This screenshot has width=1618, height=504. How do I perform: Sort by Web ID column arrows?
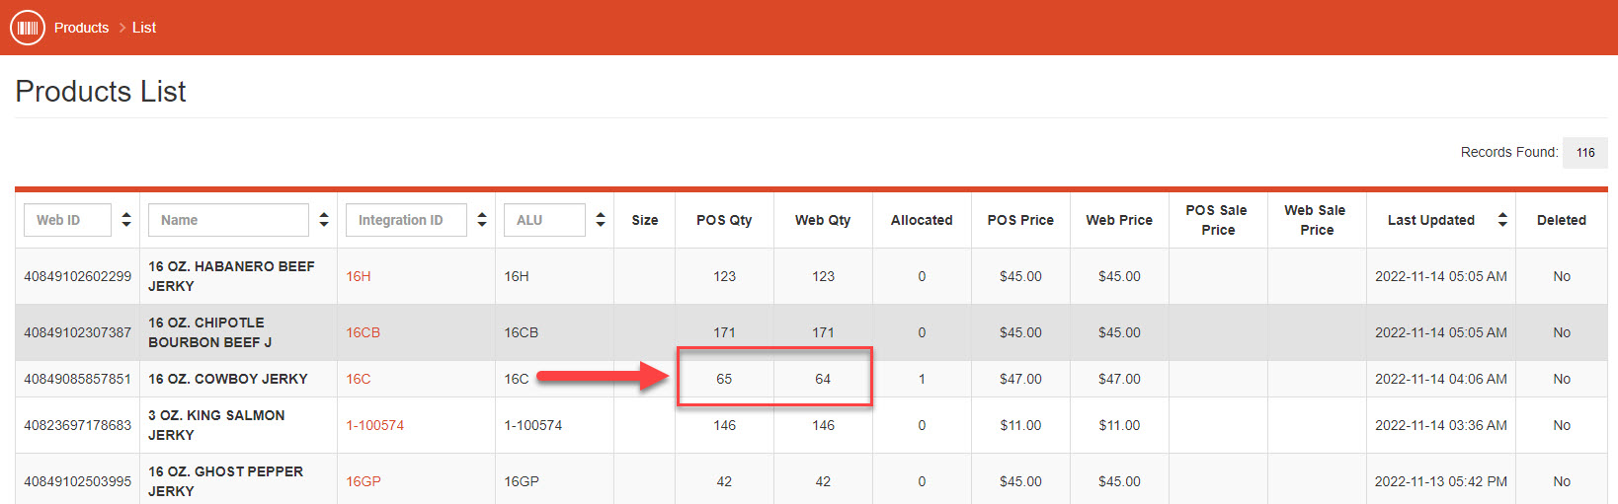tap(126, 220)
